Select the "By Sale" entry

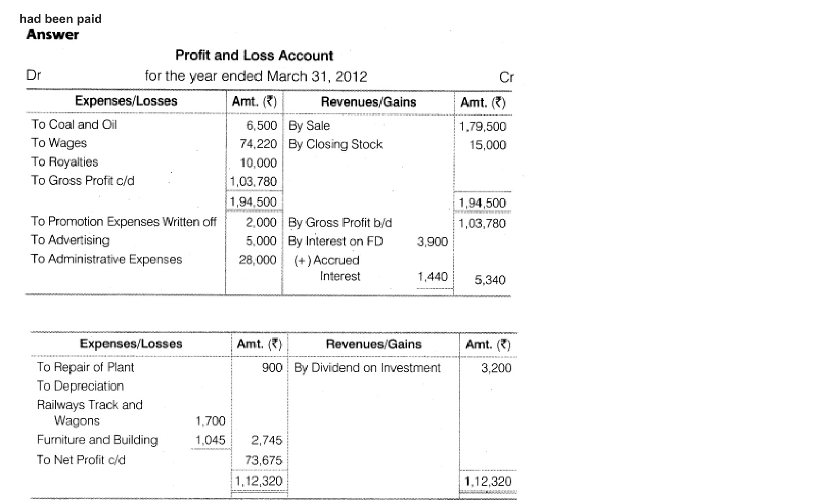(x=309, y=126)
